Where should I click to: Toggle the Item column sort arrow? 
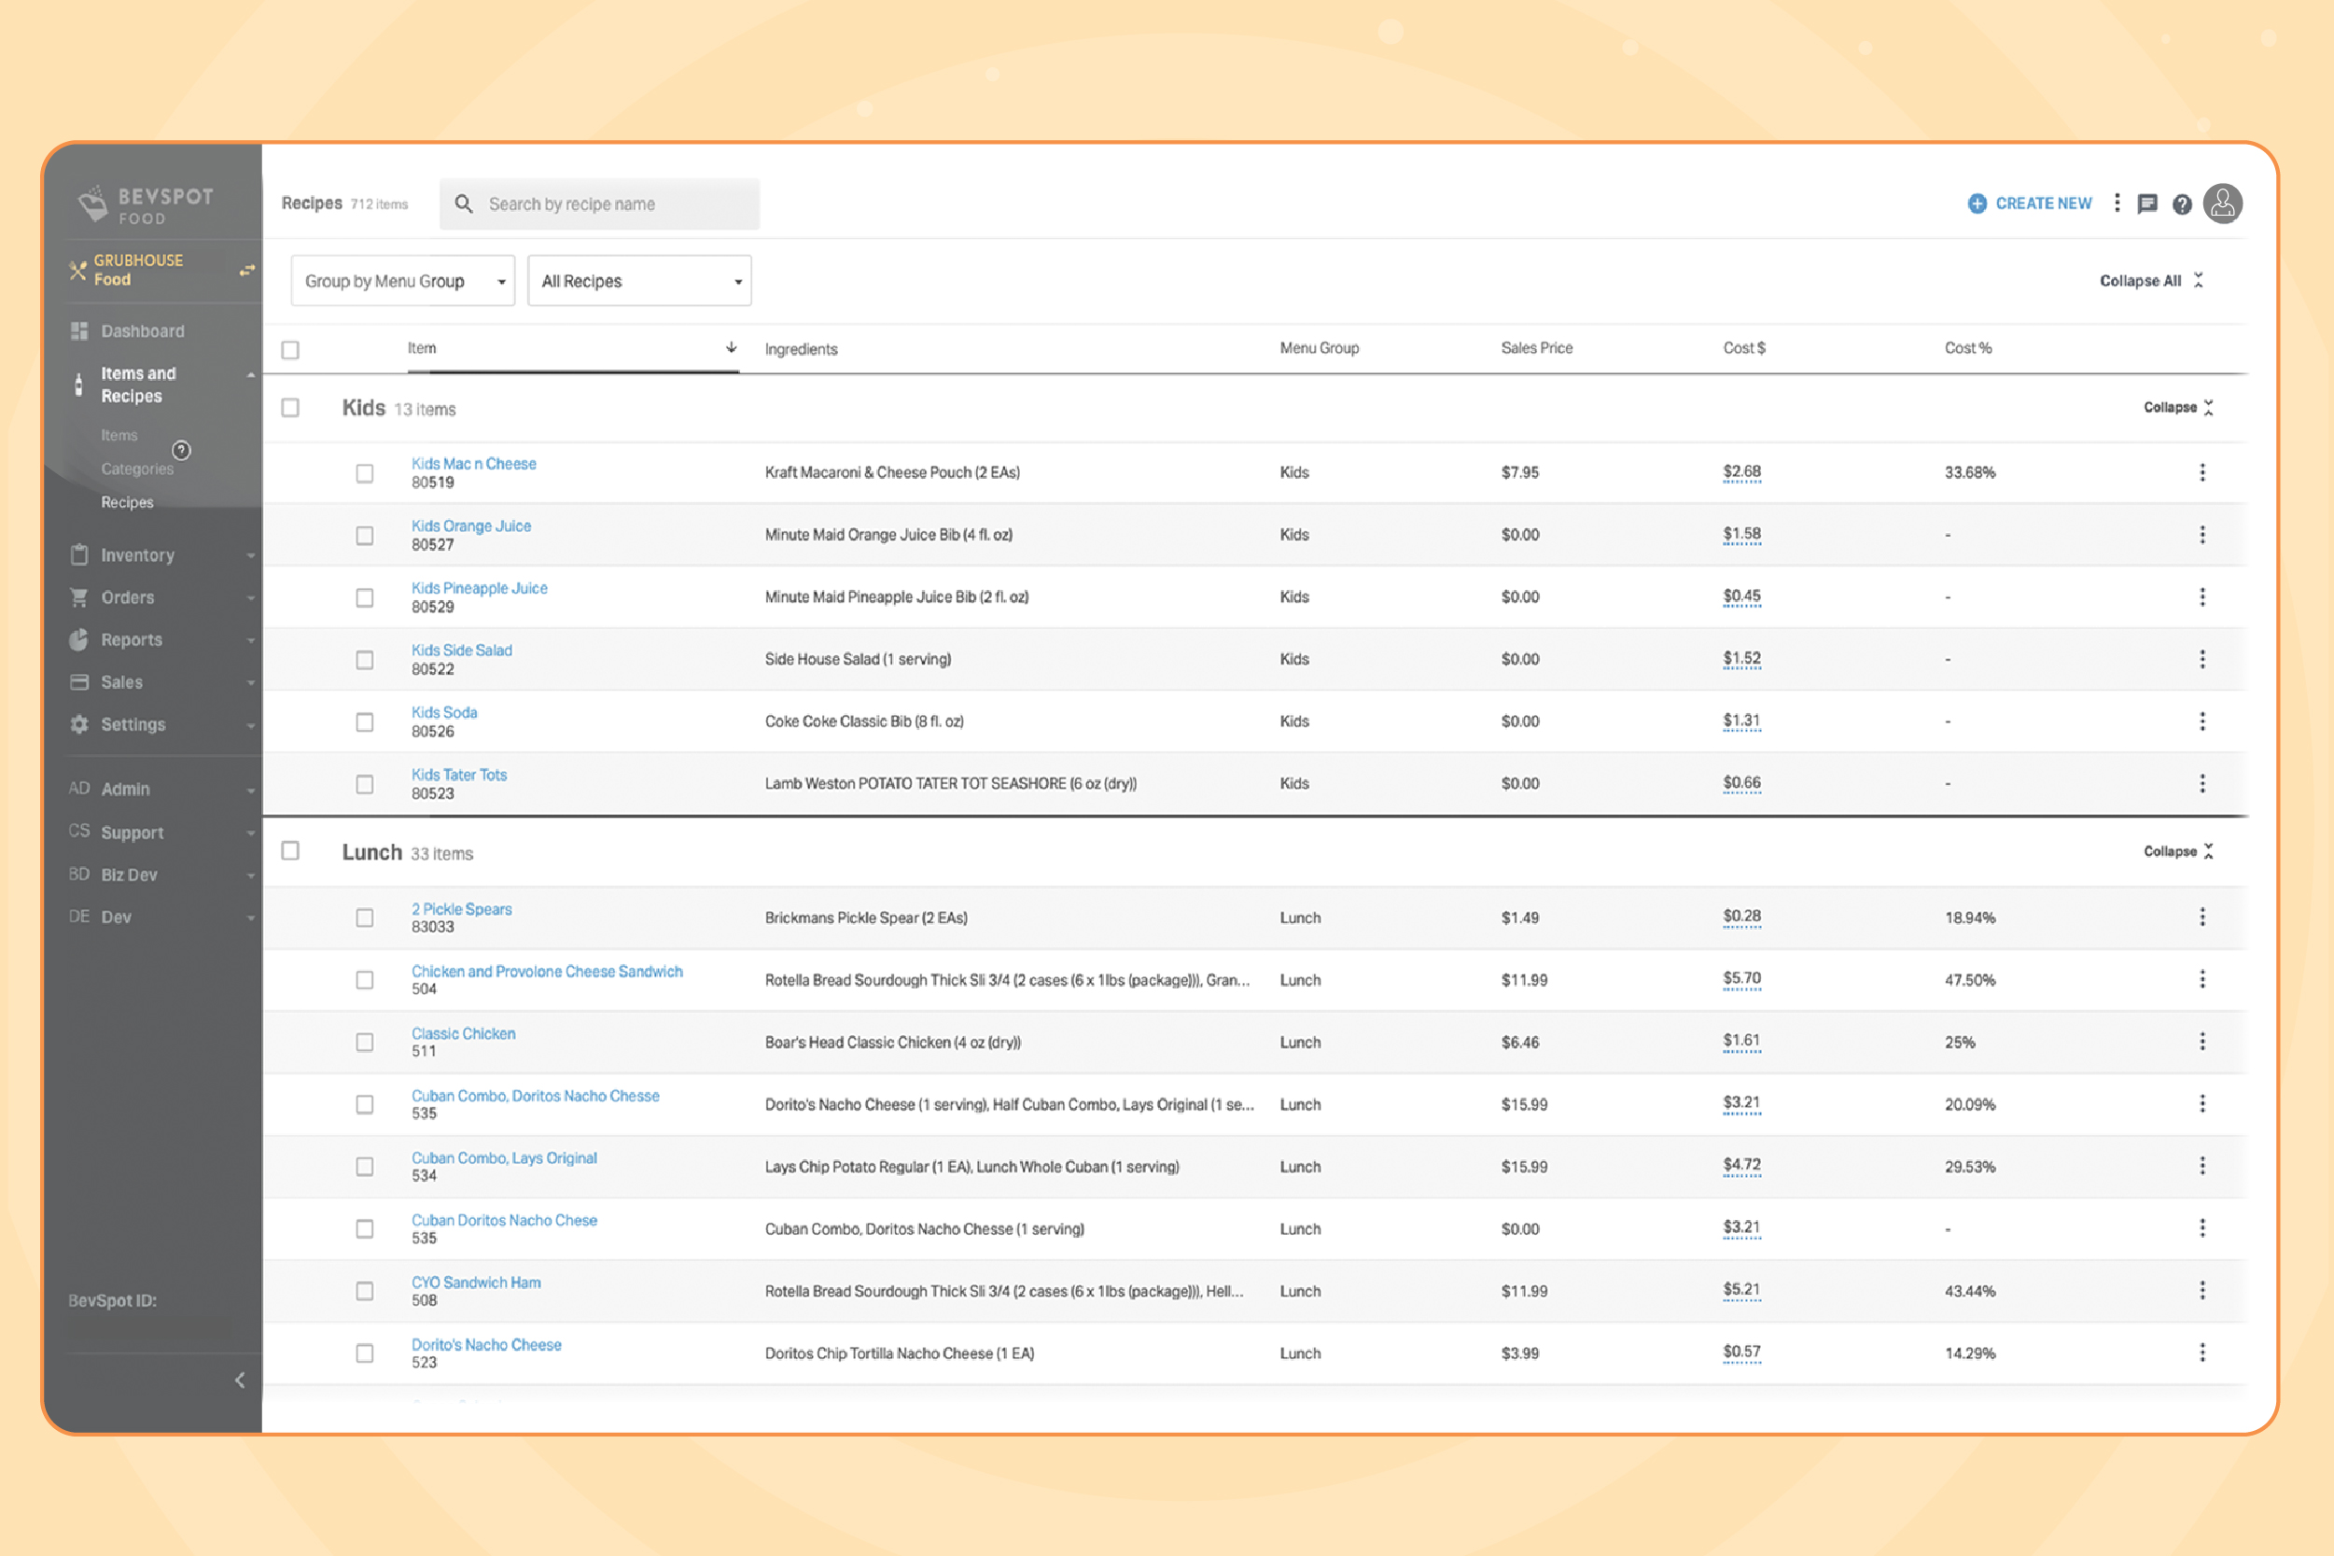coord(731,348)
